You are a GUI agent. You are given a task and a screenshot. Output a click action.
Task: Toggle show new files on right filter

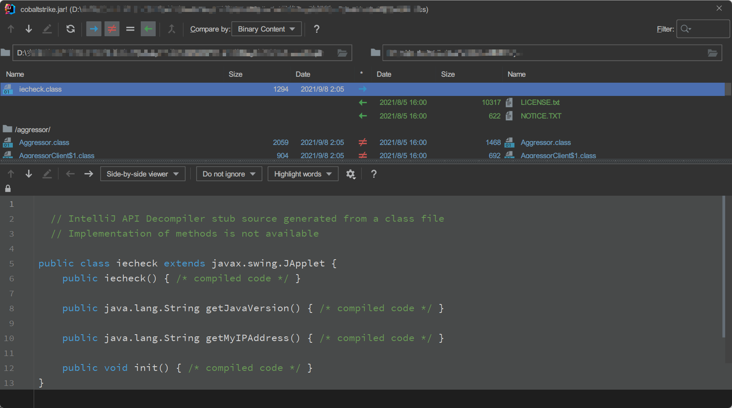pyautogui.click(x=148, y=29)
